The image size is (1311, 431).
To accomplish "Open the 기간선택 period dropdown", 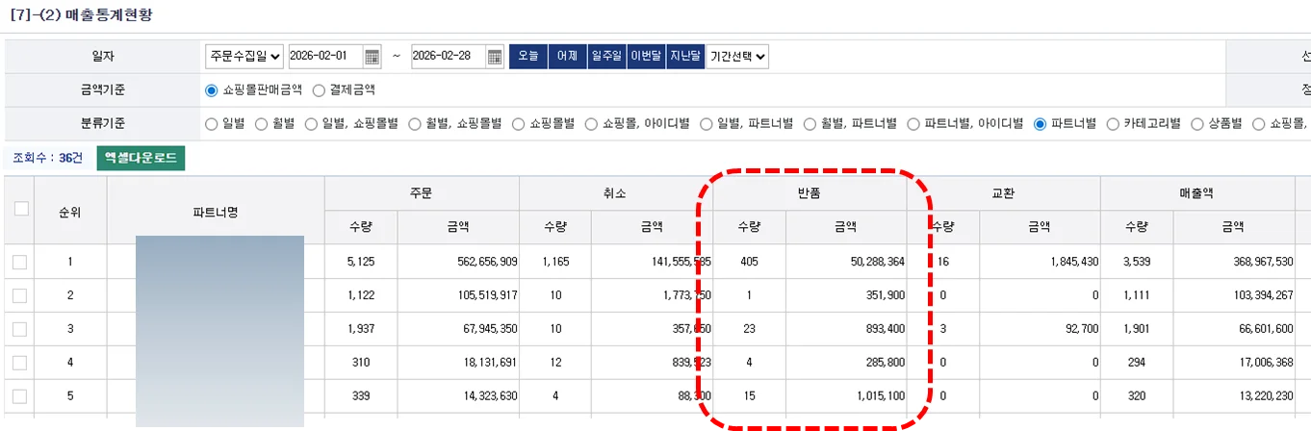I will tap(737, 57).
